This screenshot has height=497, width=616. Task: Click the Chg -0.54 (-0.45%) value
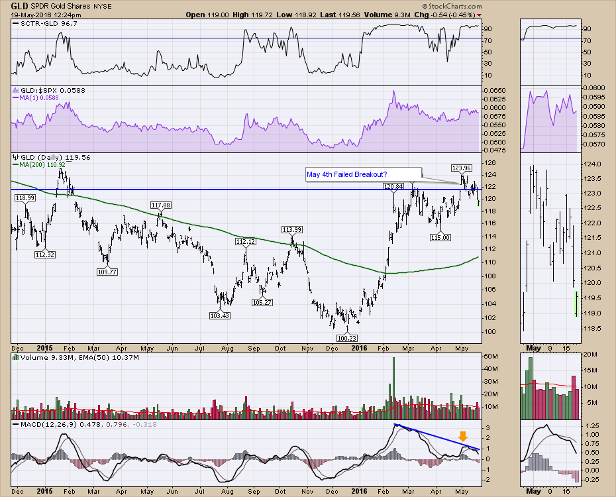tap(444, 15)
